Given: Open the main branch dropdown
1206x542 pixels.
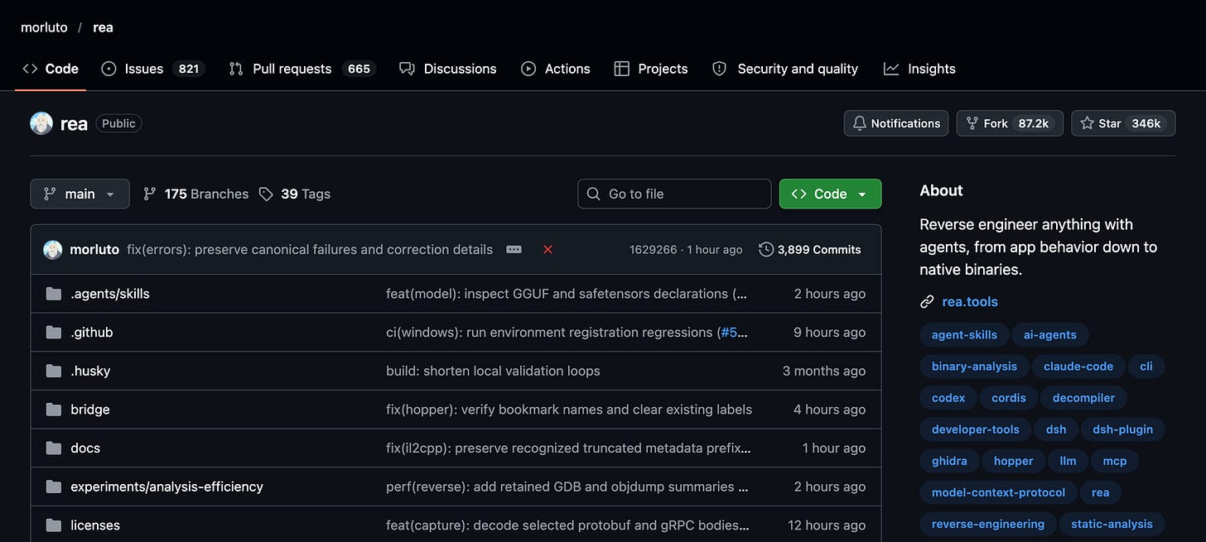Looking at the screenshot, I should 80,194.
